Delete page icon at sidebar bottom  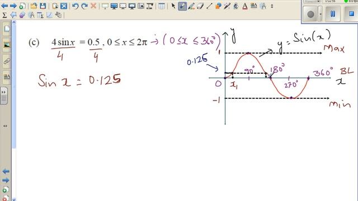[x=6, y=198]
